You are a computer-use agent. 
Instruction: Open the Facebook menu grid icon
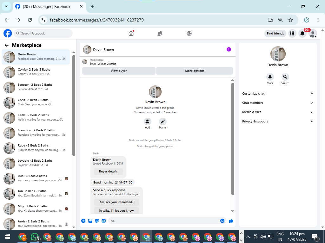[292, 34]
